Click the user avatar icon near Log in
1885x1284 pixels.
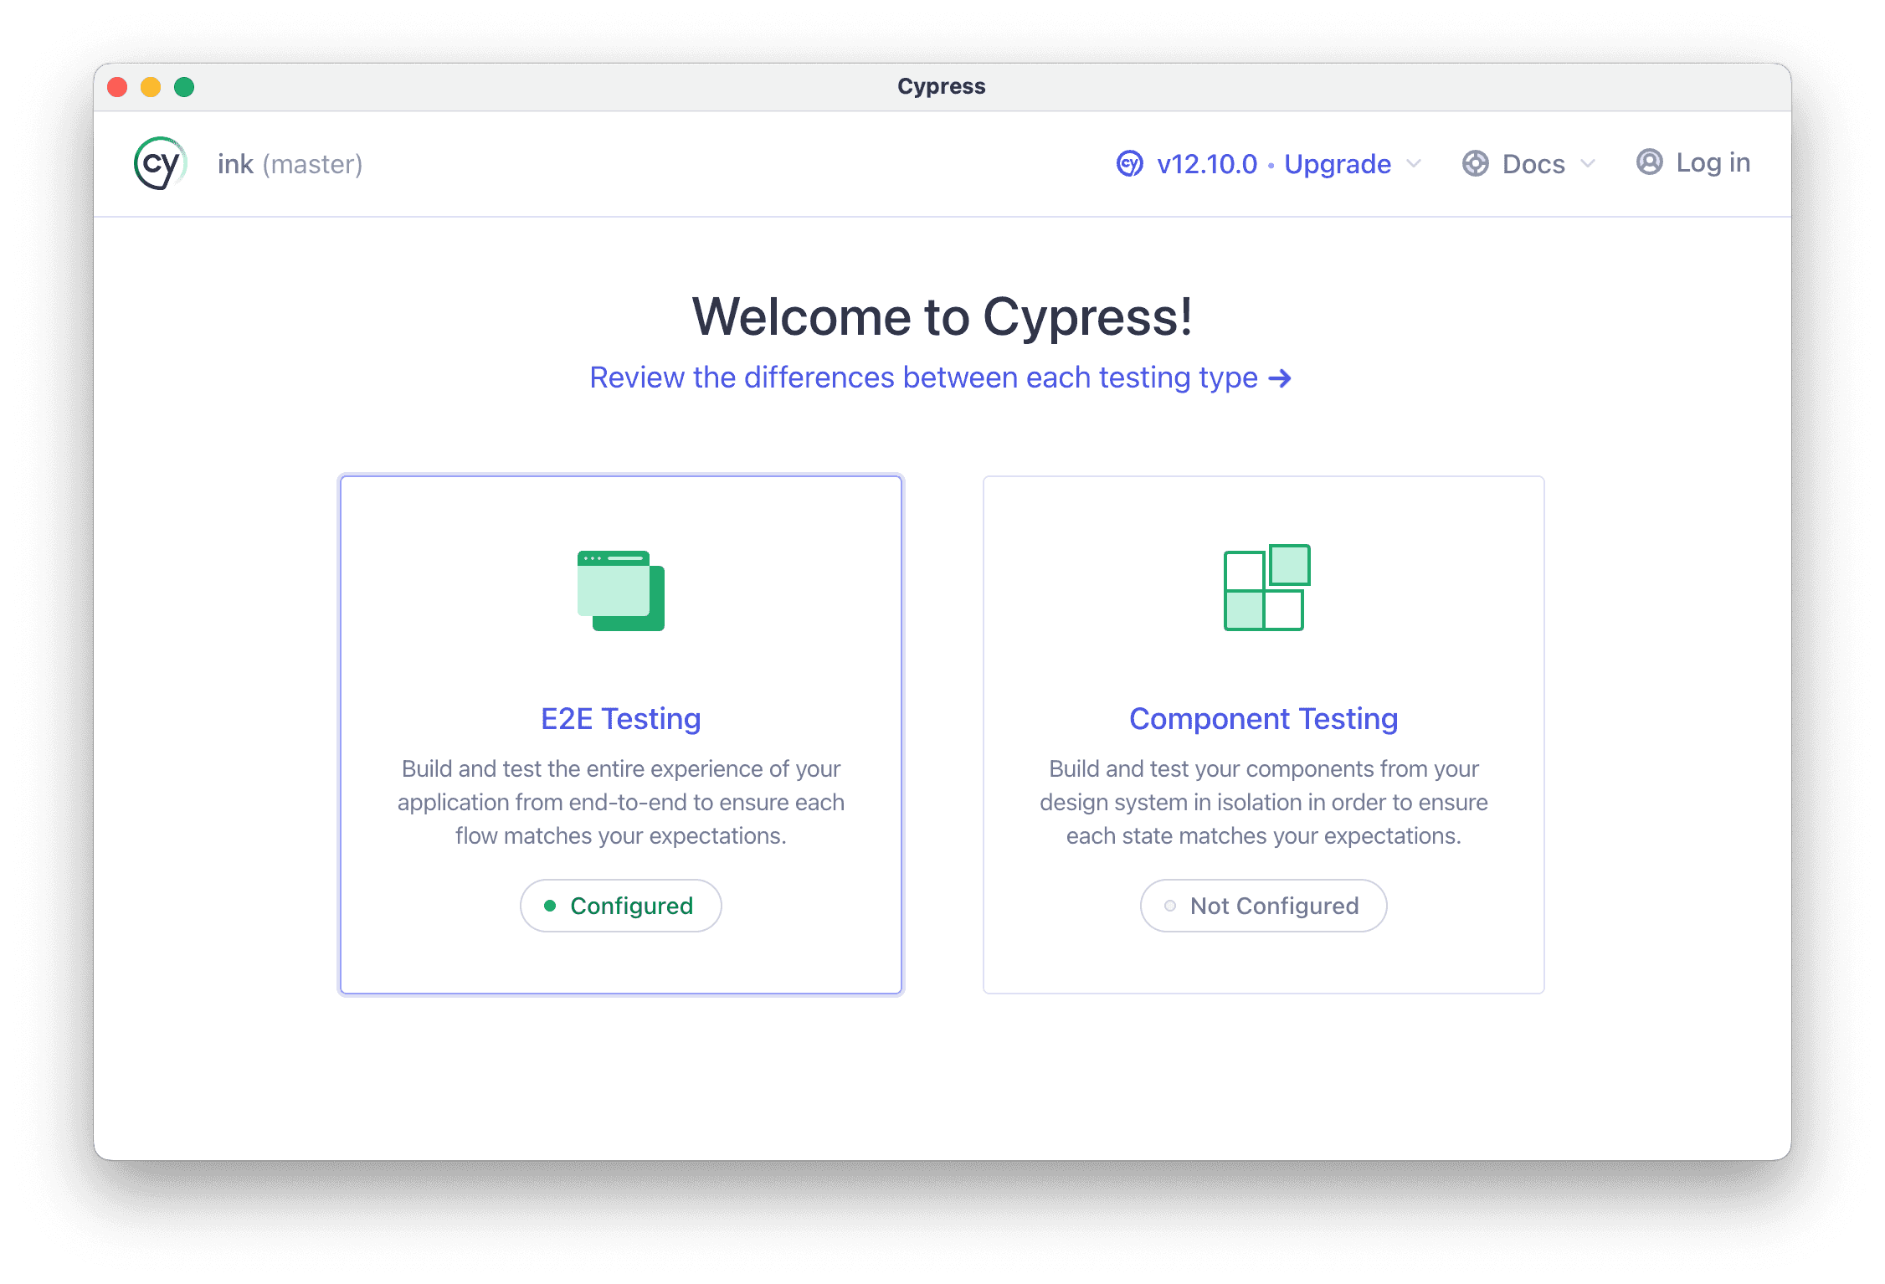point(1649,162)
